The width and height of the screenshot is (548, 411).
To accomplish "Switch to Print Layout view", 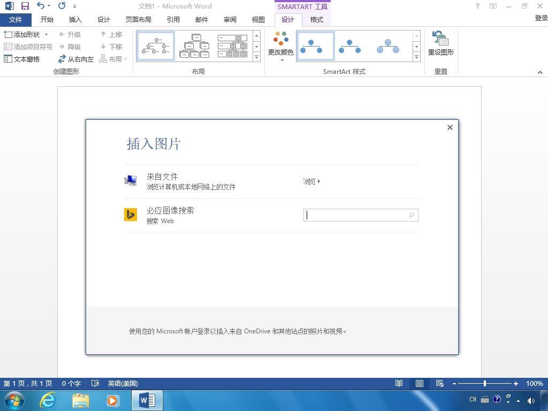I will click(x=420, y=384).
